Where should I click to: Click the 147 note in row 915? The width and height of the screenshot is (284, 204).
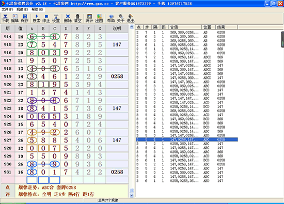(x=117, y=44)
